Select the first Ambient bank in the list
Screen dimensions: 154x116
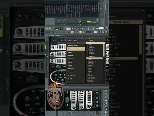(x=76, y=46)
